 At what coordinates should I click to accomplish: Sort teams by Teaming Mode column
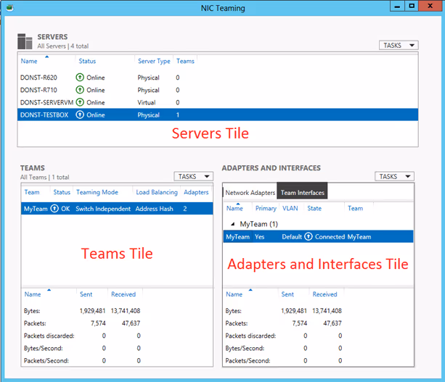97,192
